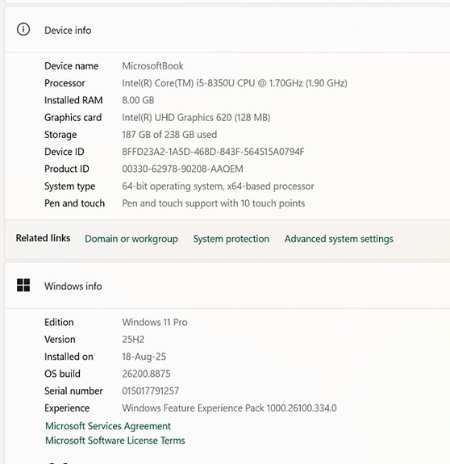Click the OS build number
Image resolution: width=450 pixels, height=464 pixels.
146,374
